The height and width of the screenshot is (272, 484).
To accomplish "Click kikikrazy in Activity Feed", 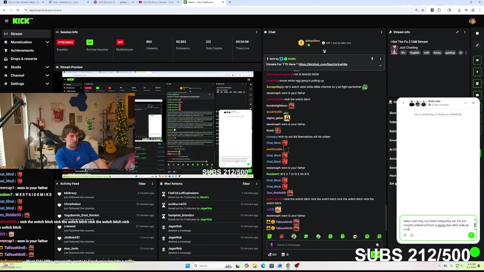I will tap(70, 193).
